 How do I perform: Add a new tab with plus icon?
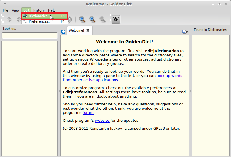[x=63, y=32]
